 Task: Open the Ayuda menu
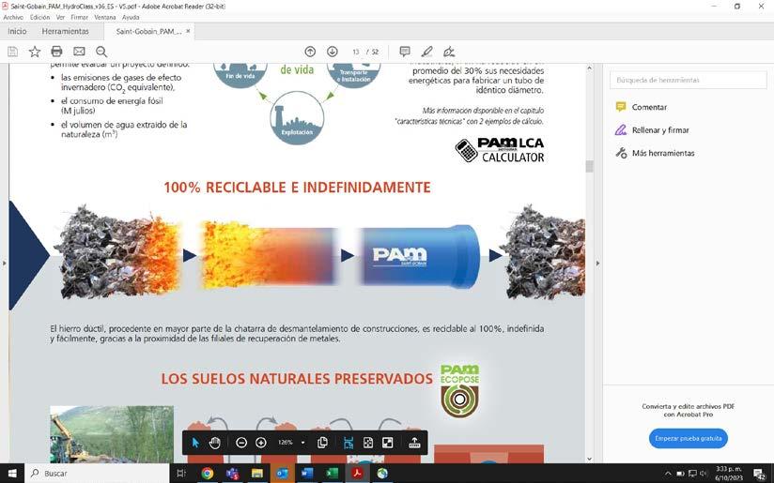[131, 17]
